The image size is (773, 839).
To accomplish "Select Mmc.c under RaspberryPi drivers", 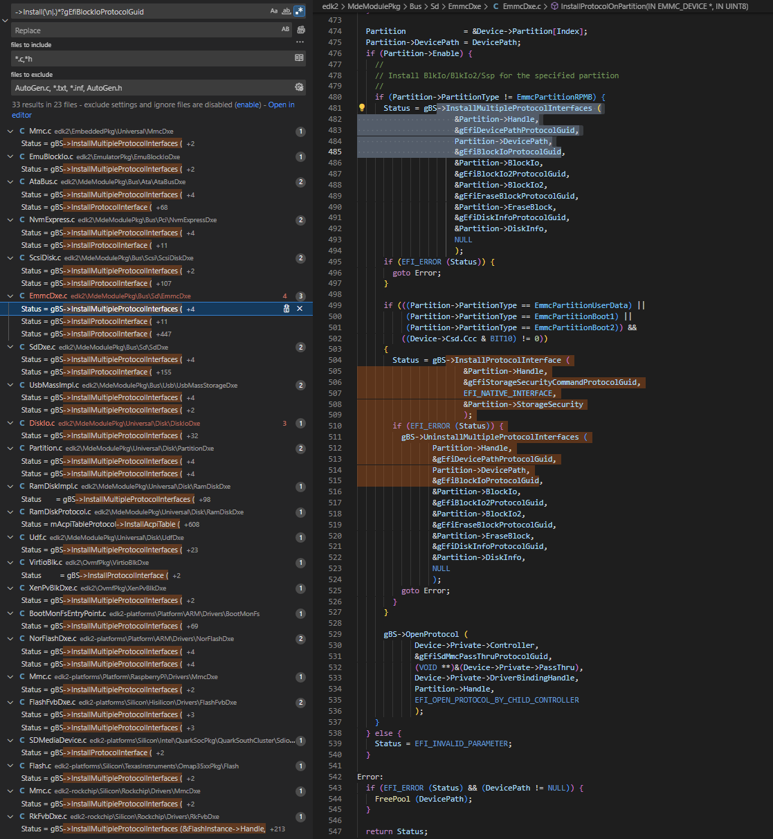I will click(x=156, y=677).
